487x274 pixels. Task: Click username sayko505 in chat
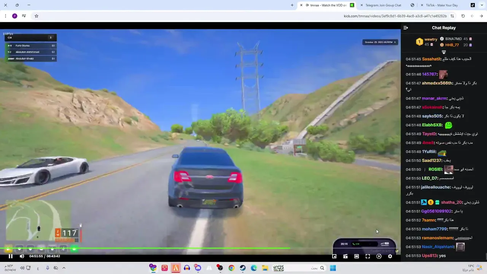[x=432, y=116]
